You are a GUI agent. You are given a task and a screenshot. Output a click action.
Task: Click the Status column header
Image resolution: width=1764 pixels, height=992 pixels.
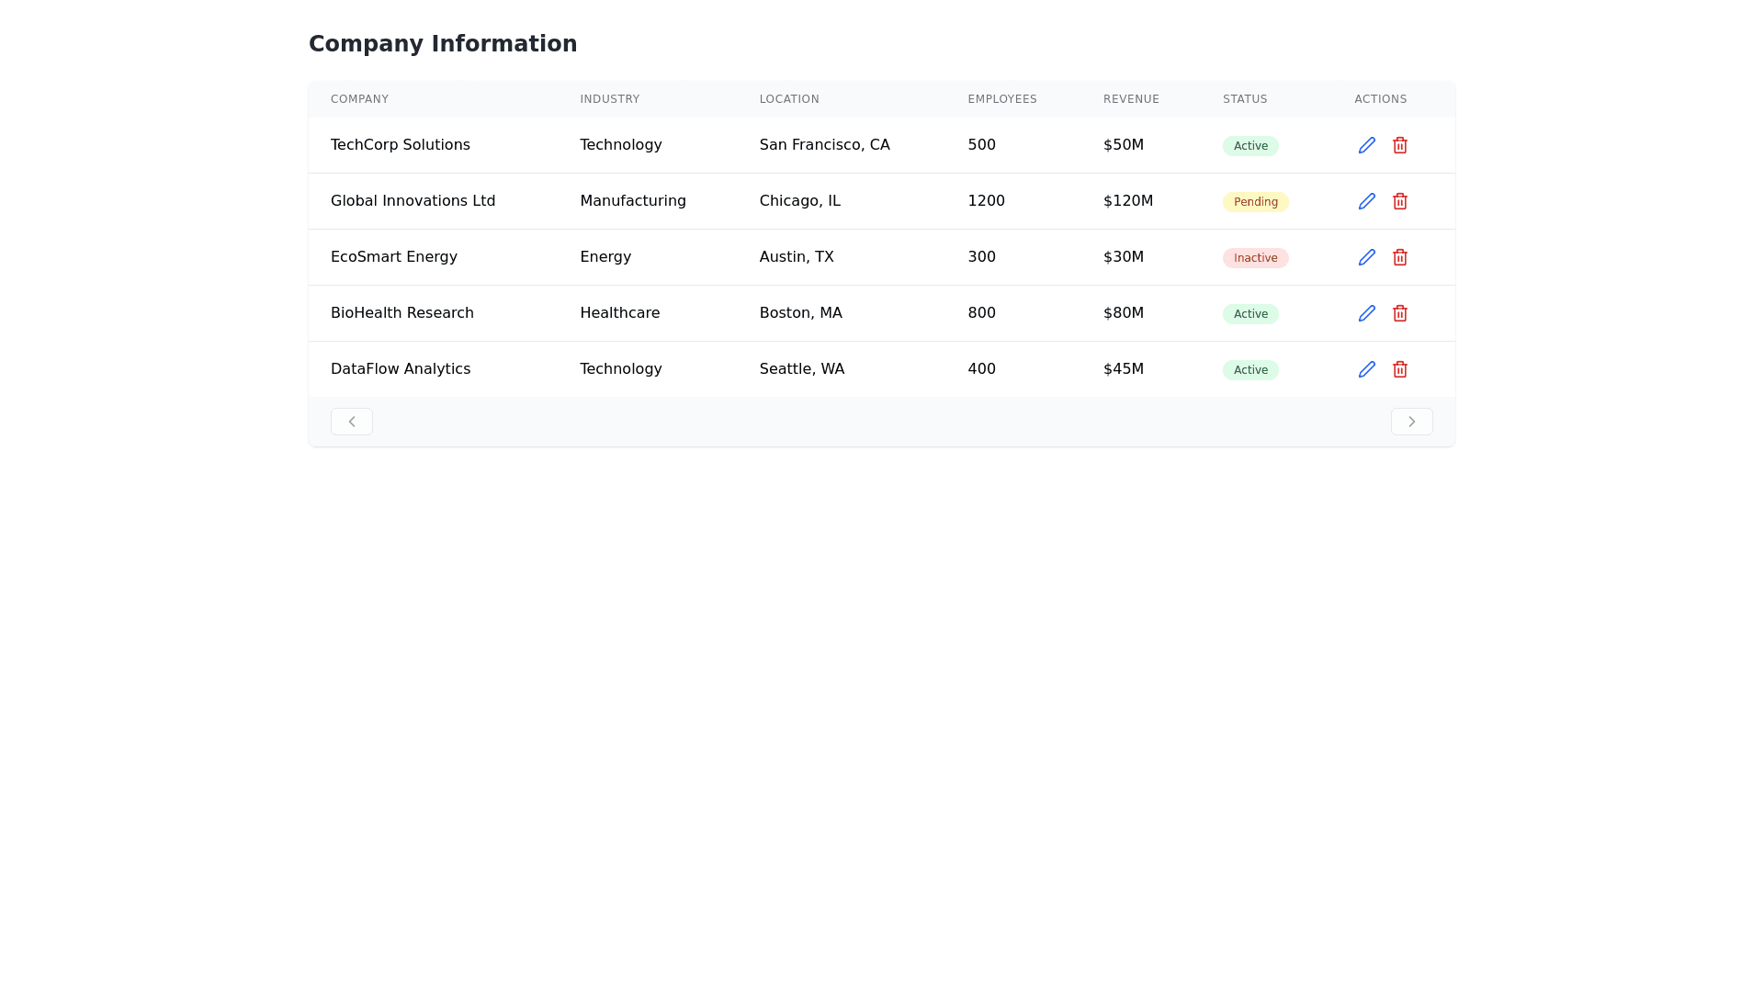point(1245,99)
